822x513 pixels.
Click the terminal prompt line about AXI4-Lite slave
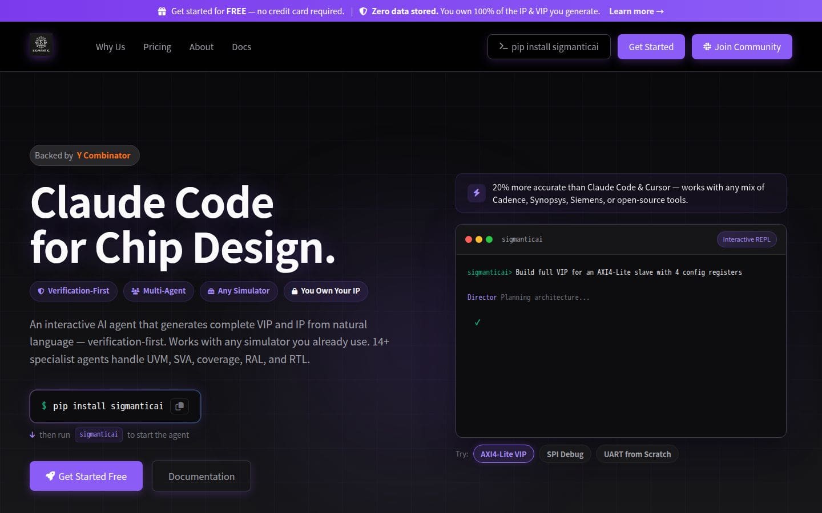[605, 272]
